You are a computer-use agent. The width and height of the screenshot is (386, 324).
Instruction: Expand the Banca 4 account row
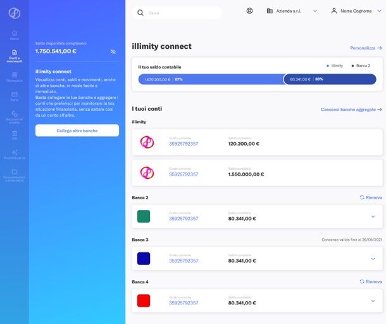pyautogui.click(x=373, y=301)
